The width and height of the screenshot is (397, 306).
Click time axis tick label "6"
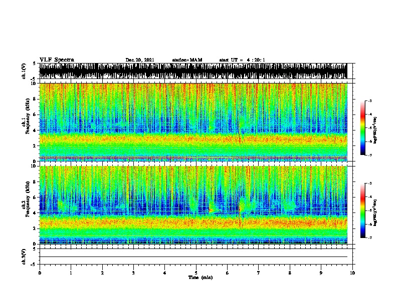point(228,273)
